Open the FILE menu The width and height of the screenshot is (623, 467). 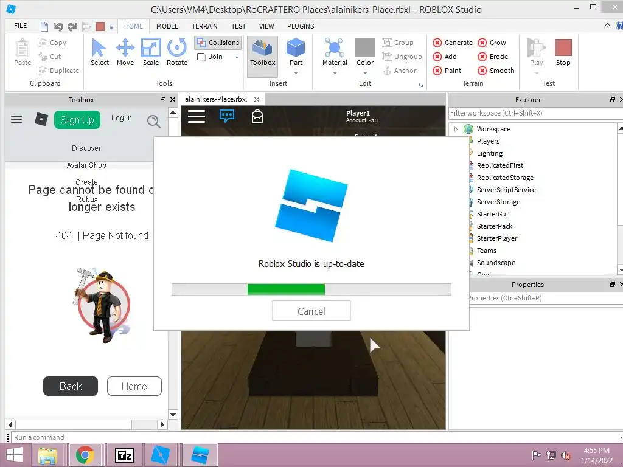(x=20, y=26)
